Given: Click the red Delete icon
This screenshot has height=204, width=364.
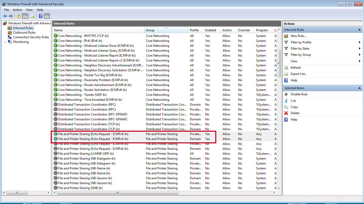Looking at the screenshot, I should tap(286, 113).
